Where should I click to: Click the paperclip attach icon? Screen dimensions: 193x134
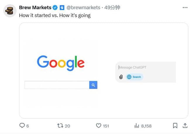click(121, 77)
